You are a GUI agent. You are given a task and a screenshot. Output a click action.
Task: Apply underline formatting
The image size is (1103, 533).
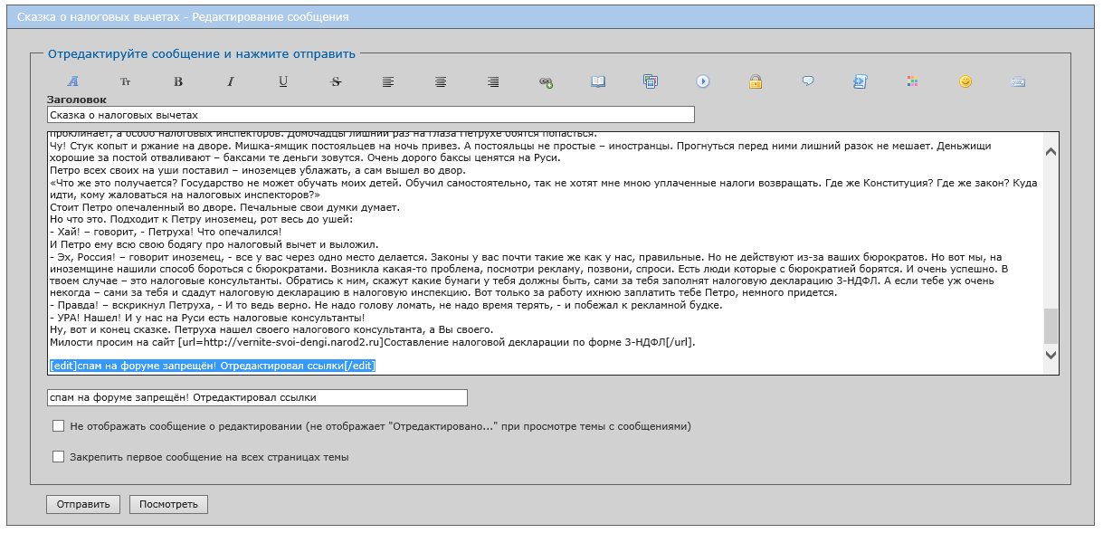coord(283,81)
